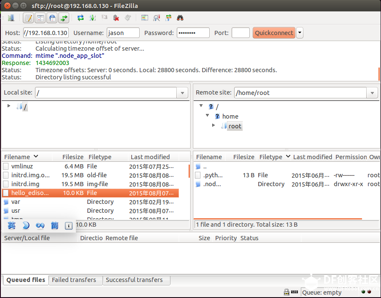Screen dimensions: 381x298
Task: Click the input method info icon
Action: (68, 226)
